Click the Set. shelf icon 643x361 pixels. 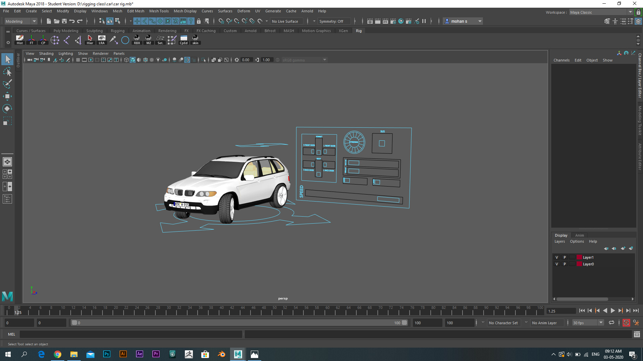(x=160, y=40)
